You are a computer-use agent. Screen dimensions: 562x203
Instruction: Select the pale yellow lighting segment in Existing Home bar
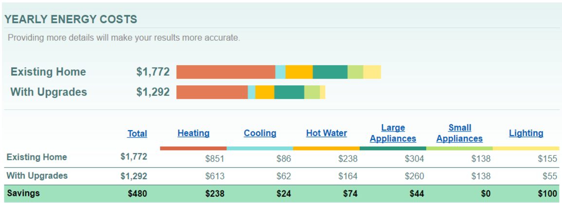[372, 72]
